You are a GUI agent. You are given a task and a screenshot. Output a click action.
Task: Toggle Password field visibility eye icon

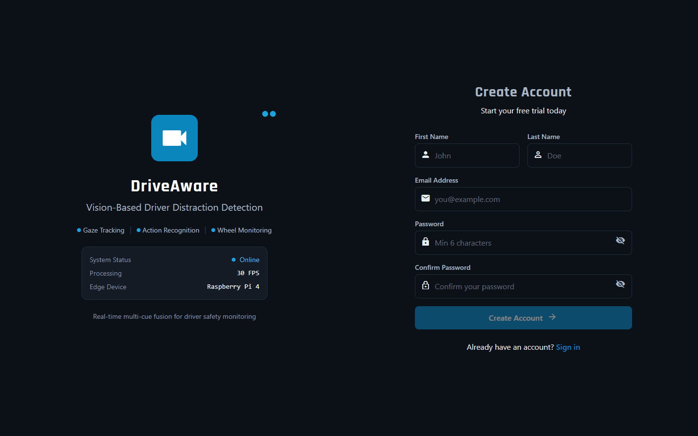[x=620, y=240]
